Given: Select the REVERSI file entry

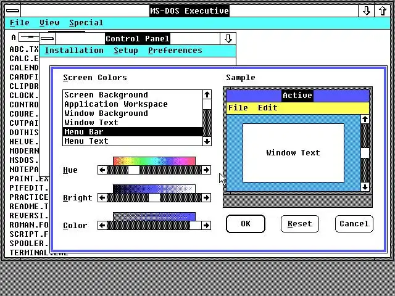Looking at the screenshot, I should [x=29, y=216].
